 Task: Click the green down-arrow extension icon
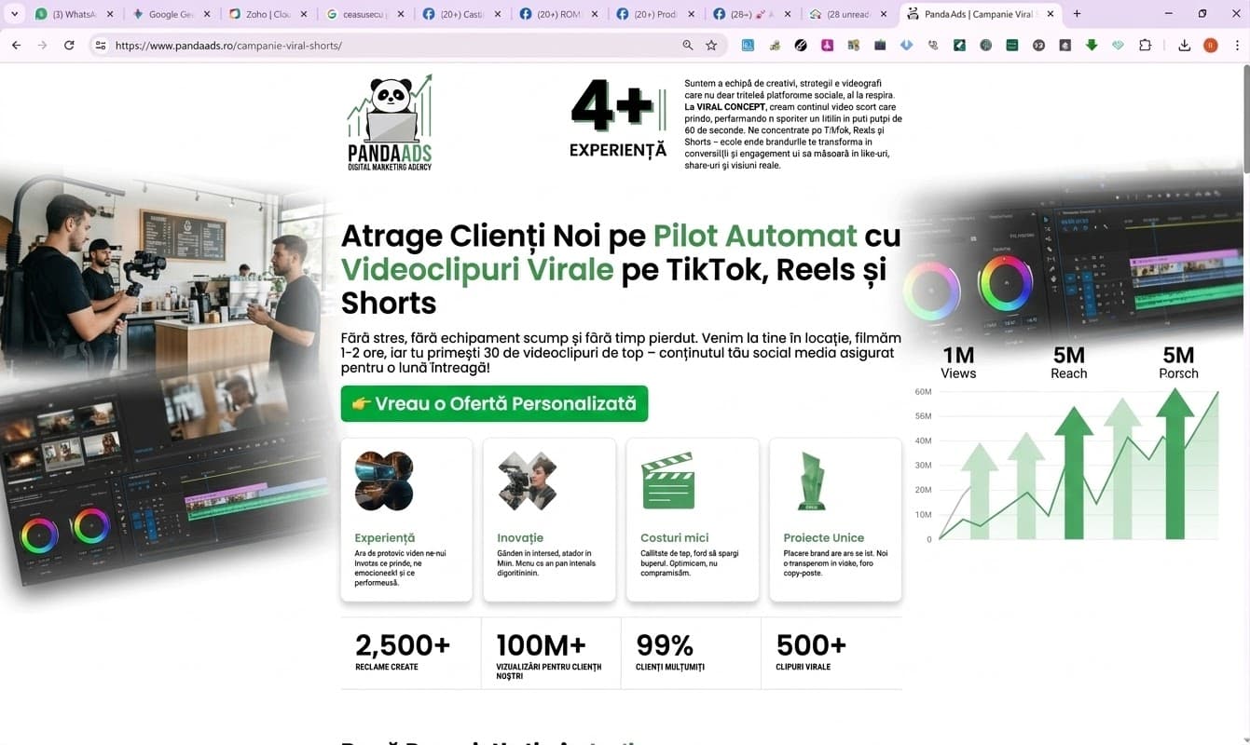[x=1092, y=46]
